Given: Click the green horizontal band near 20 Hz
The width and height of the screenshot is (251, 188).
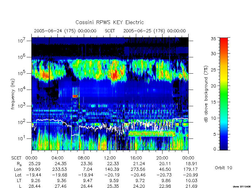Looking at the screenshot, I should [152, 134].
